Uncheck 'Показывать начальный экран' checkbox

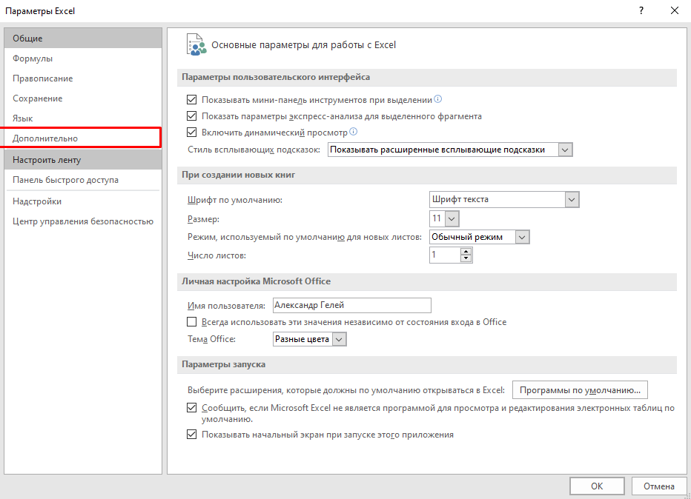pos(192,435)
